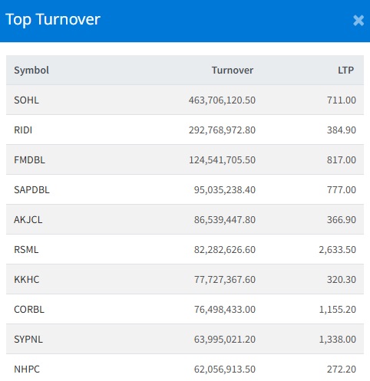This screenshot has width=370, height=381.
Task: Select the SAPDBL symbol
Action: click(x=31, y=190)
